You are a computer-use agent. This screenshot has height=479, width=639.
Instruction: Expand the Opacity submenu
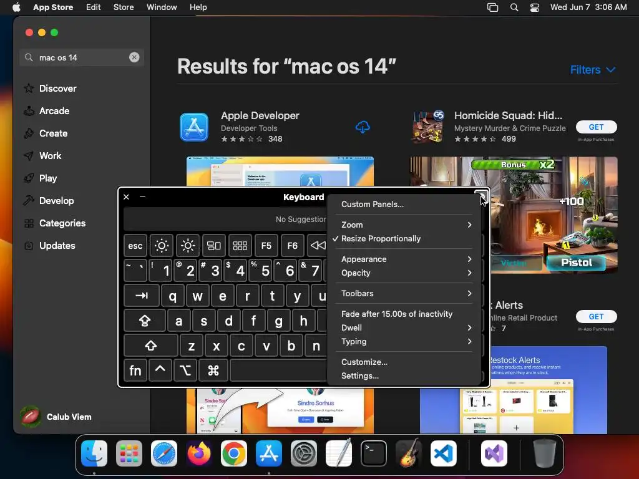404,273
